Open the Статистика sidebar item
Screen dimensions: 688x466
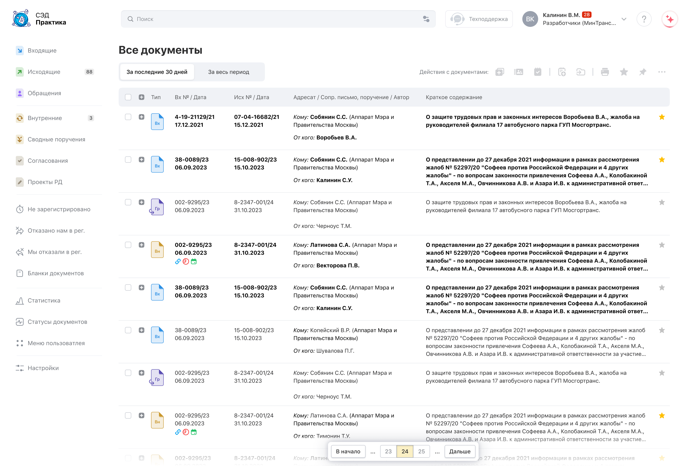pyautogui.click(x=44, y=300)
